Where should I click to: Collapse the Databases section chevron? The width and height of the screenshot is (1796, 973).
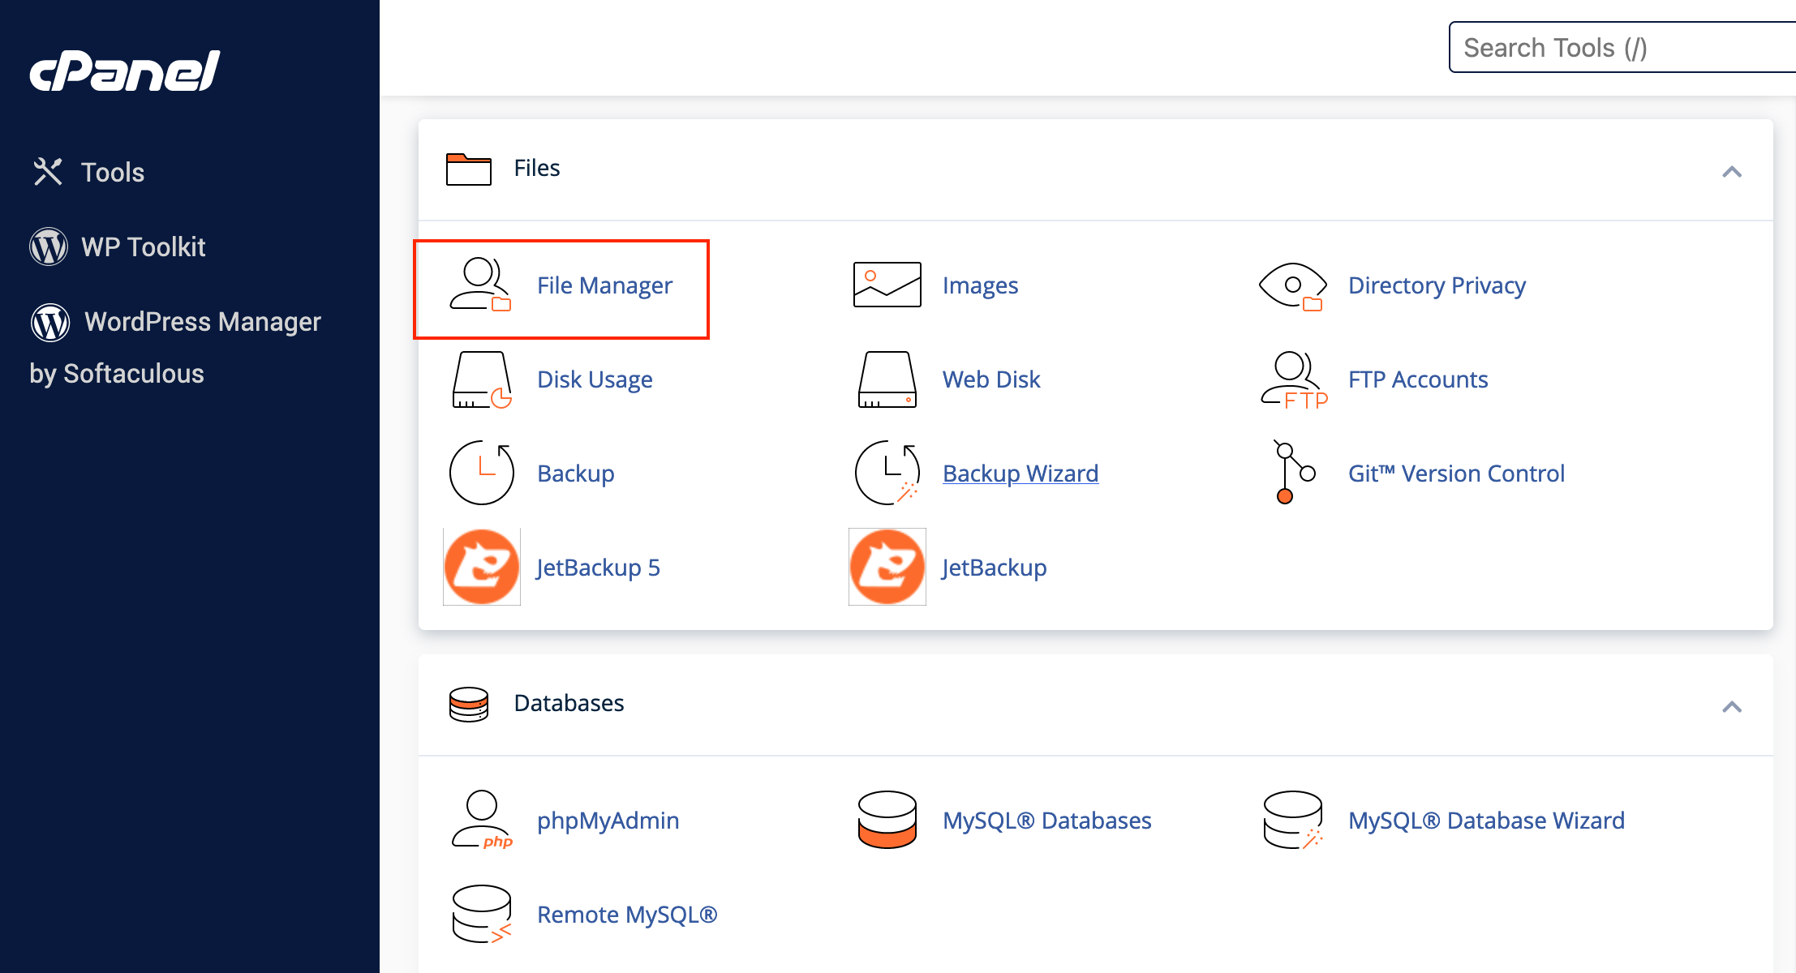pyautogui.click(x=1732, y=707)
